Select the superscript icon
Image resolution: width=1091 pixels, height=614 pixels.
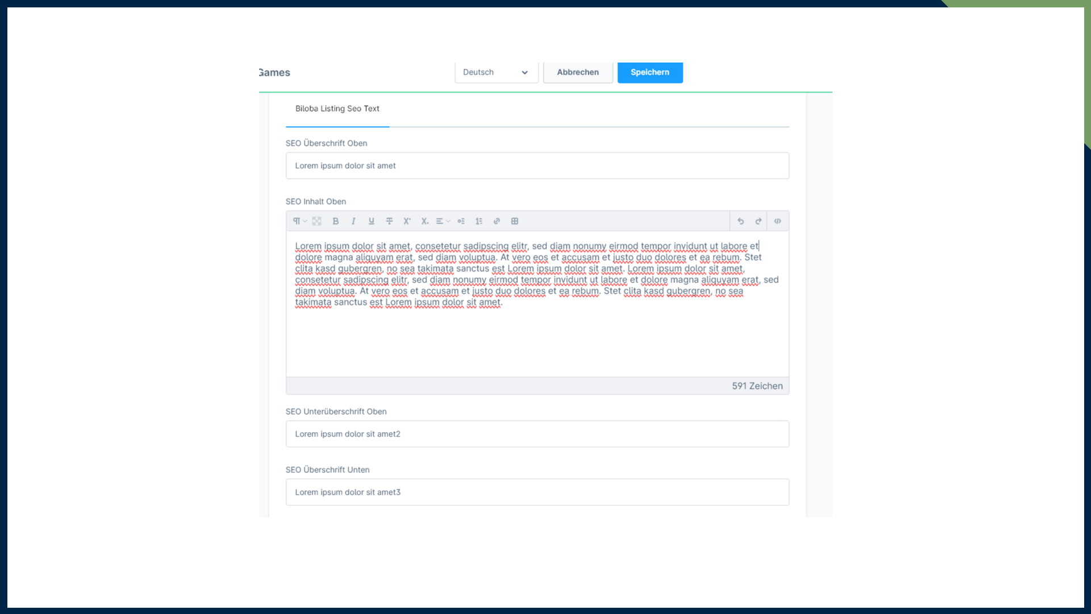[x=407, y=221]
